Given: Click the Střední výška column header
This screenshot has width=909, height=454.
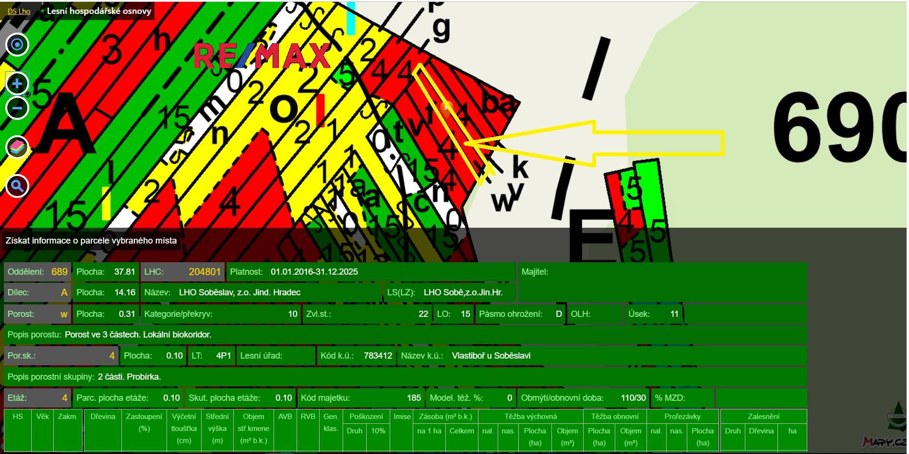Looking at the screenshot, I should pyautogui.click(x=217, y=429).
